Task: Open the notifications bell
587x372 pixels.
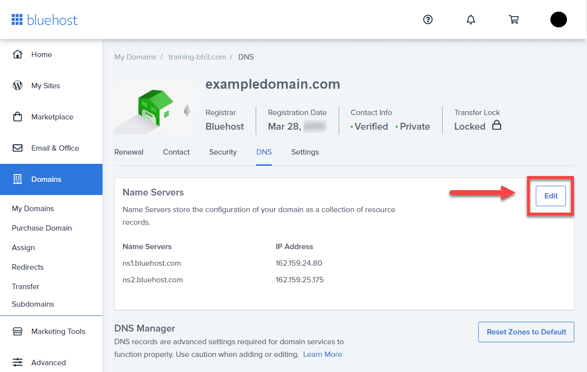Action: pyautogui.click(x=471, y=20)
